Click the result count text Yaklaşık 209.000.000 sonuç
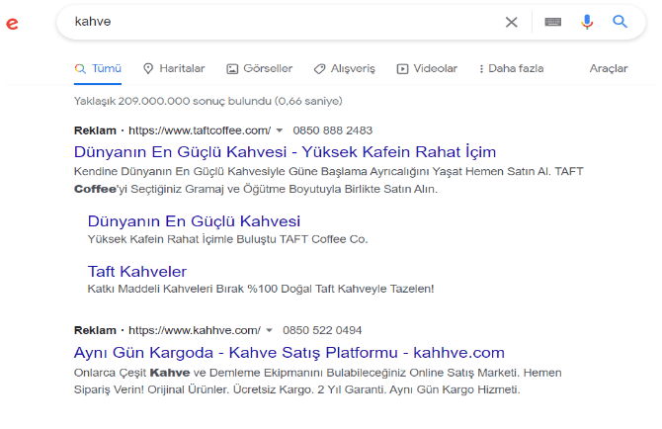Viewport: 662px width, 429px height. click(x=208, y=102)
